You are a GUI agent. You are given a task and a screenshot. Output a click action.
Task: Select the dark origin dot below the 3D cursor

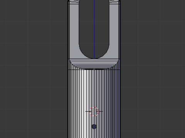tap(94, 127)
